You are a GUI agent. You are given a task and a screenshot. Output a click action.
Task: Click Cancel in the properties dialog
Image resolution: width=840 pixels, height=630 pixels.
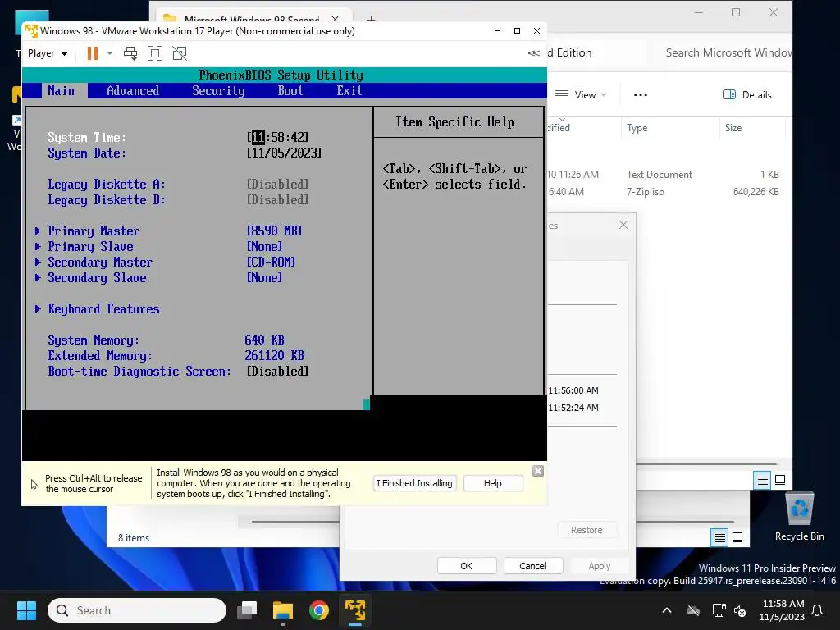tap(532, 566)
